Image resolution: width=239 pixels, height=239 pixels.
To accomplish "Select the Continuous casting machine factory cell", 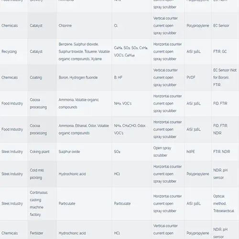I will click(42, 204).
